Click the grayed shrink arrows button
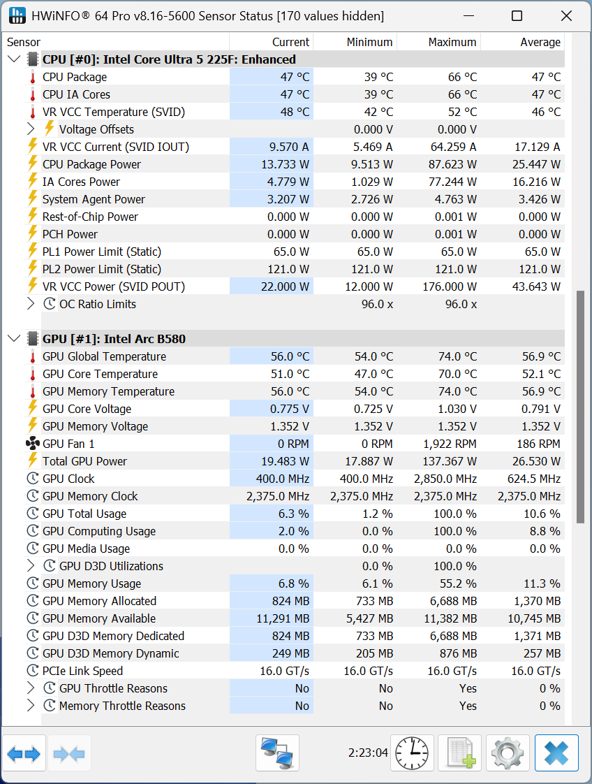This screenshot has width=592, height=784. coord(69,753)
